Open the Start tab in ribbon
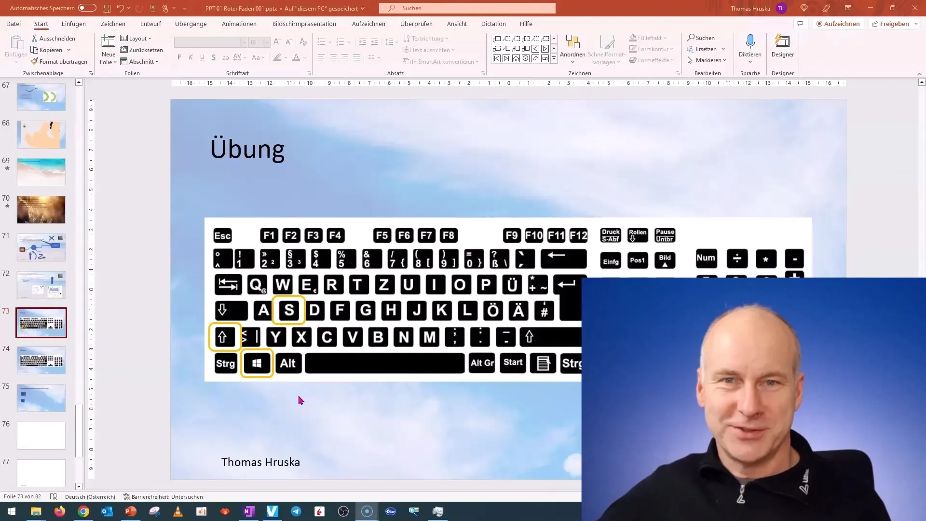 41,24
